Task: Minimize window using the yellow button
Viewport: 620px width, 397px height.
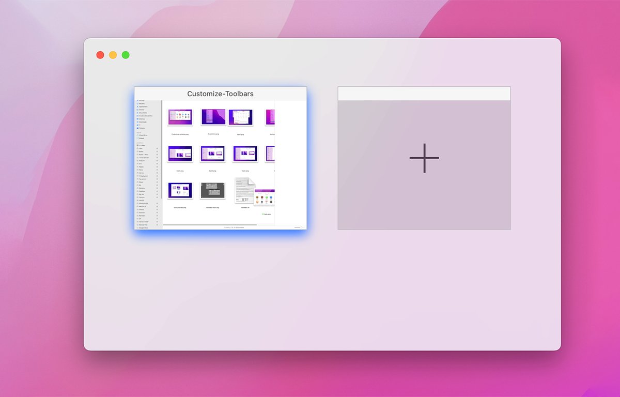Action: (113, 55)
